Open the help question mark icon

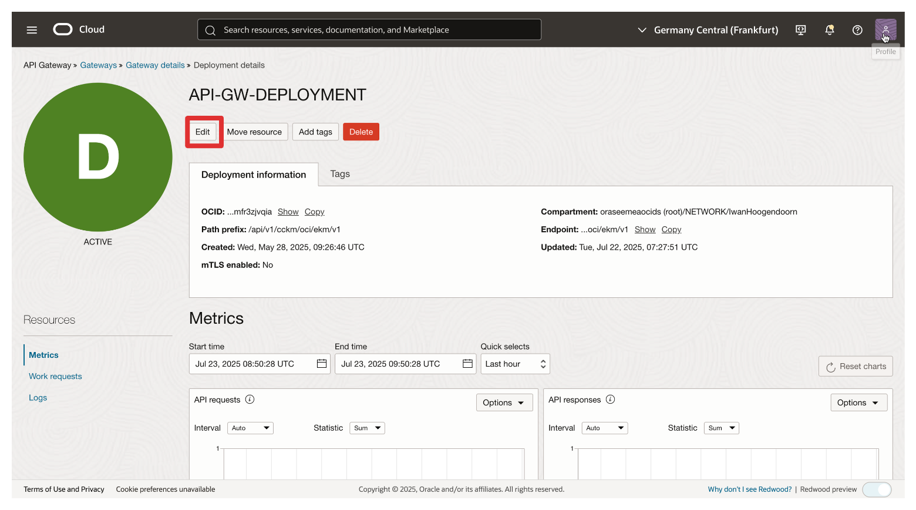click(x=857, y=30)
